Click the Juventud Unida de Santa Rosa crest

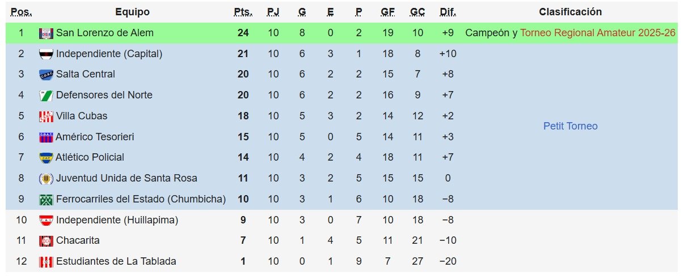46,178
